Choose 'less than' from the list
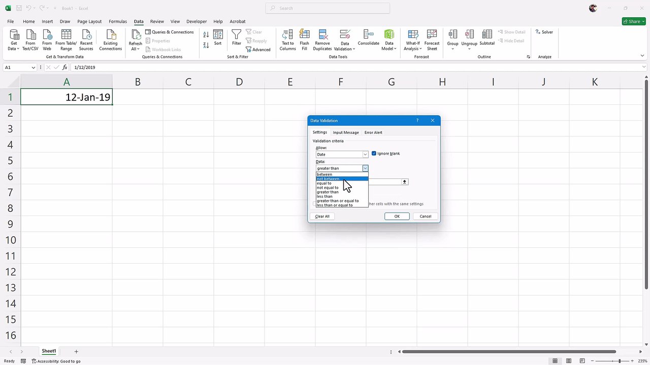650x365 pixels. (x=342, y=196)
